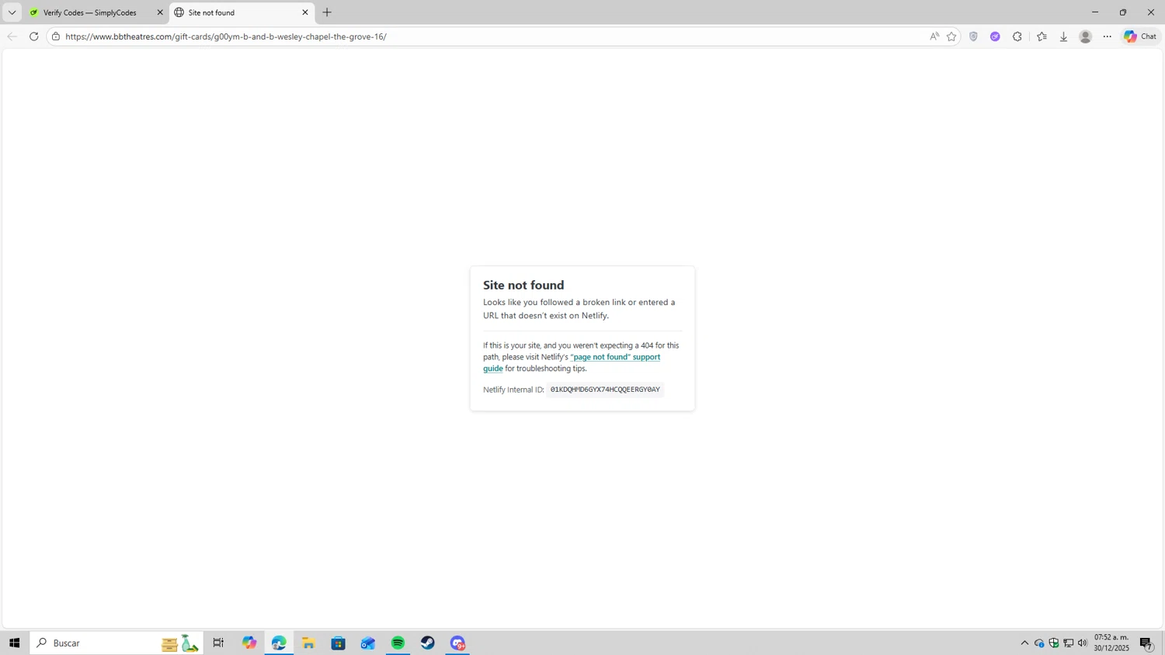This screenshot has width=1165, height=655.
Task: Open the Windows Start menu
Action: (14, 643)
